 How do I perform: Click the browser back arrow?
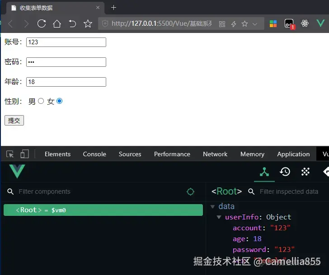[x=10, y=23]
